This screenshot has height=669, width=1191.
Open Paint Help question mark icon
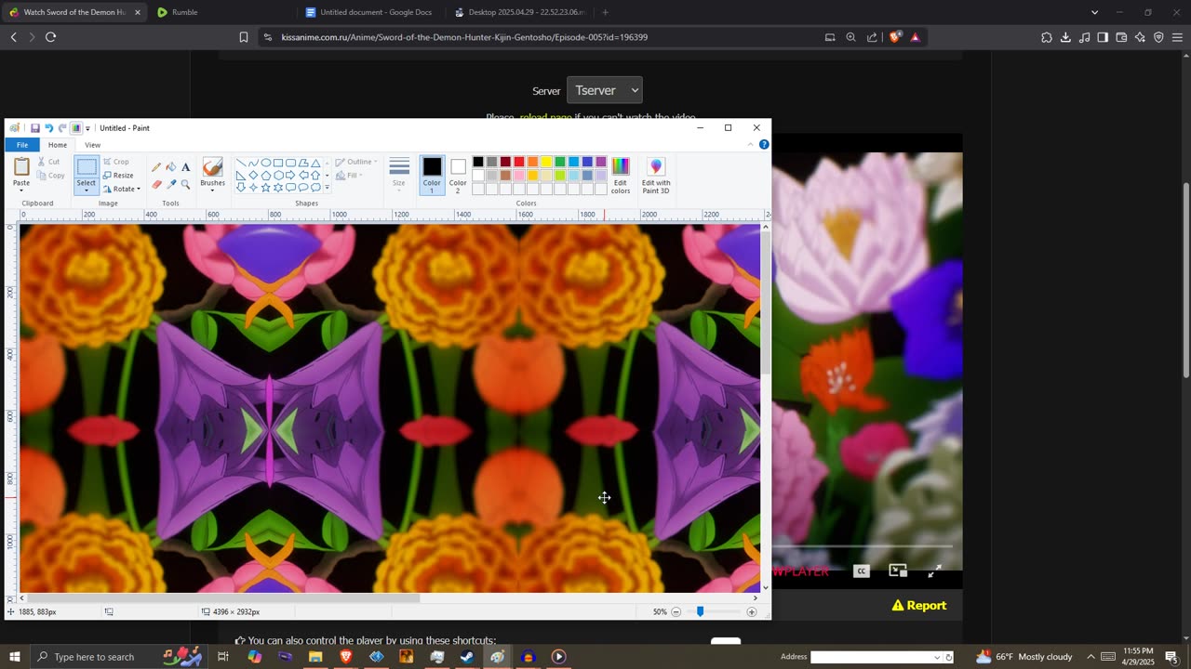(x=764, y=145)
